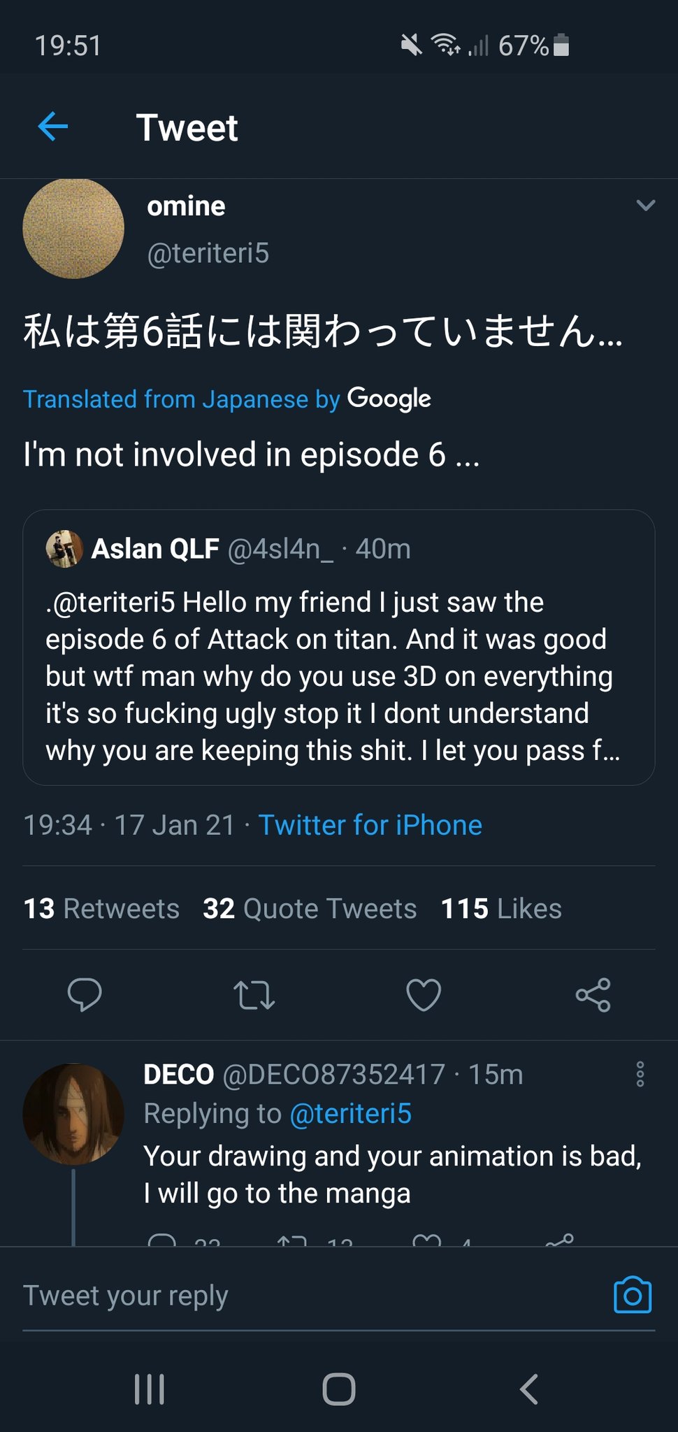This screenshot has height=1432, width=678.
Task: Tap the back arrow in Tweet header
Action: click(53, 127)
